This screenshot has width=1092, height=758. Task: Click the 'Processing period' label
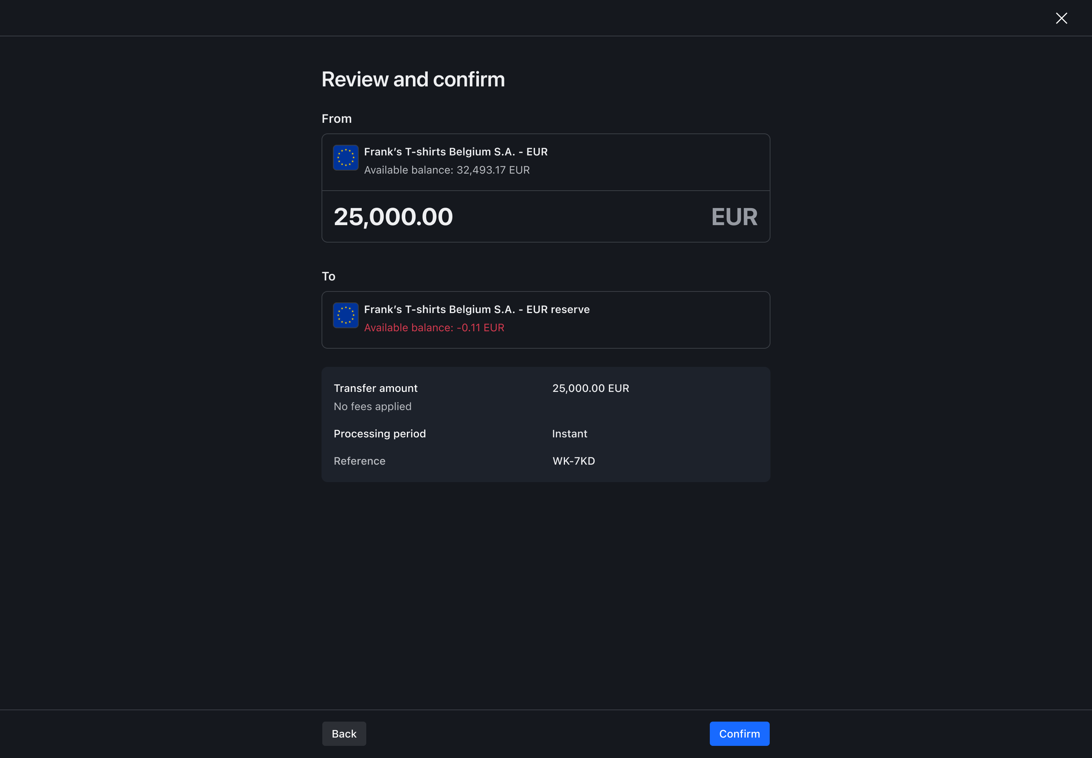point(380,434)
